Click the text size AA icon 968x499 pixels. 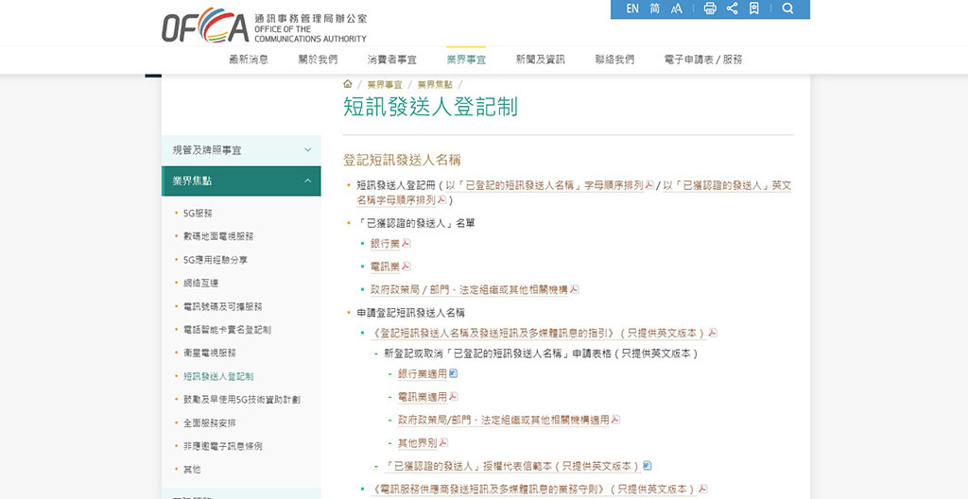pos(677,9)
